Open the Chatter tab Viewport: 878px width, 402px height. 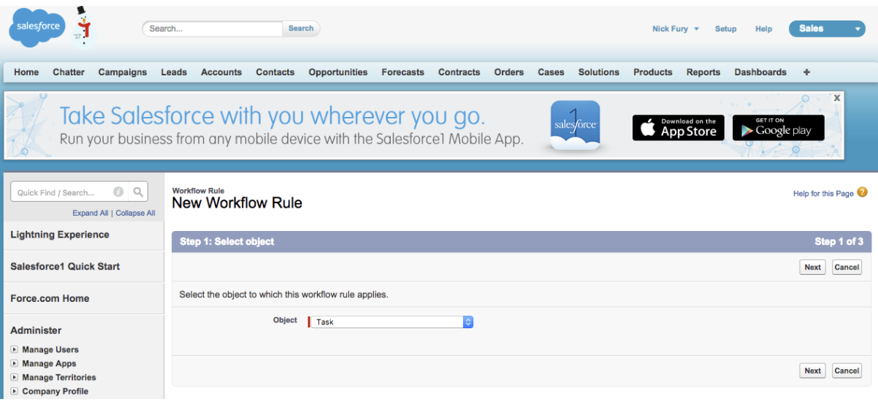(x=69, y=72)
